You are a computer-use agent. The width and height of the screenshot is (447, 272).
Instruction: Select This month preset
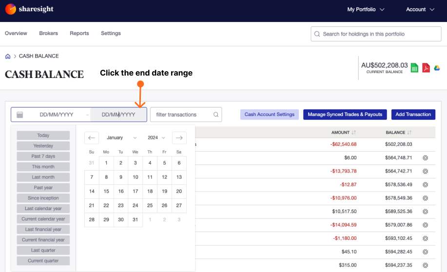tap(43, 167)
